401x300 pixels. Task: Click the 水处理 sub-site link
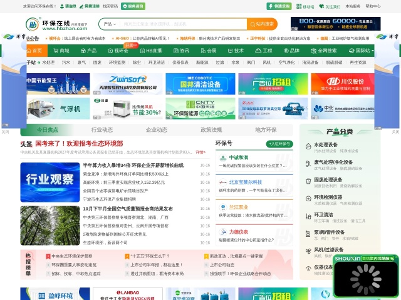click(48, 62)
